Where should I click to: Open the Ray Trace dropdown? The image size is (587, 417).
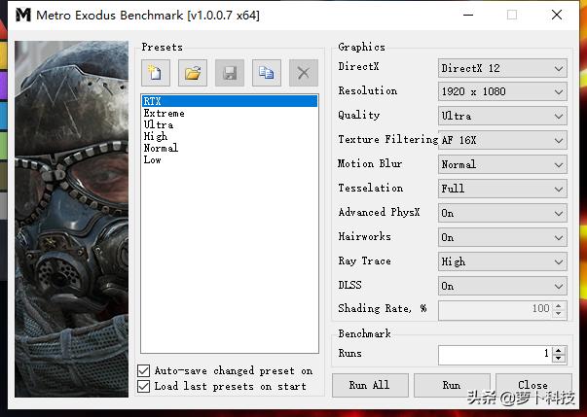pos(502,261)
